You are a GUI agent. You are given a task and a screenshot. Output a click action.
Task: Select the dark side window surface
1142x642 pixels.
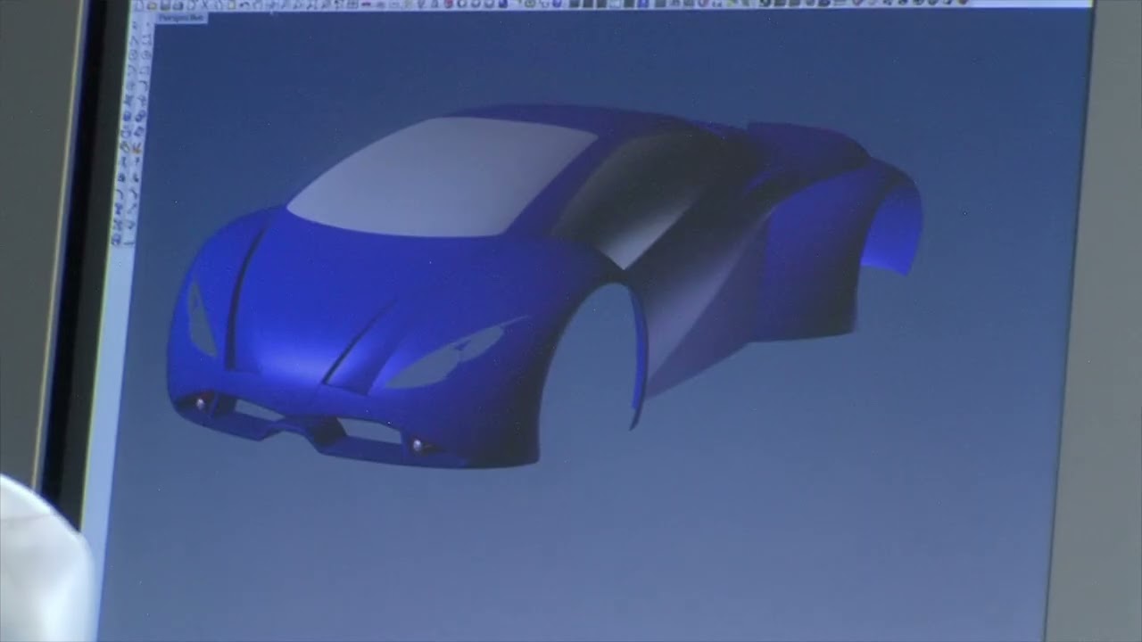point(642,196)
